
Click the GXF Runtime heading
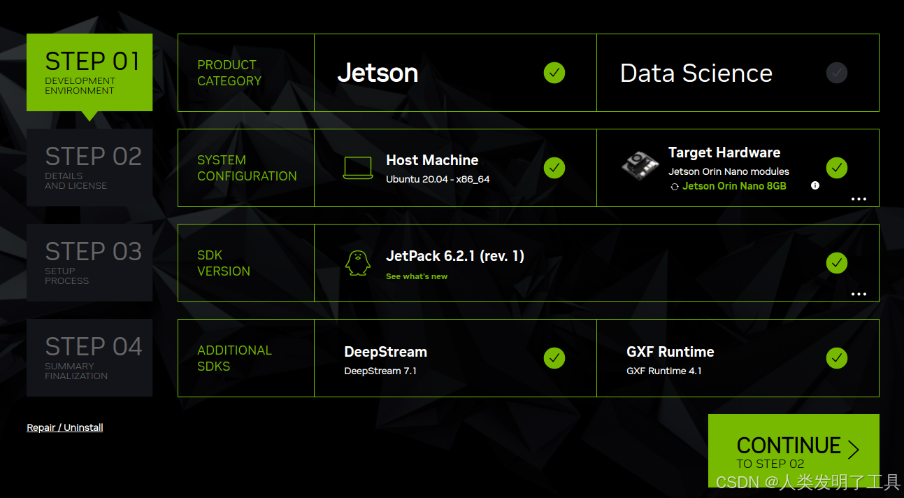670,352
